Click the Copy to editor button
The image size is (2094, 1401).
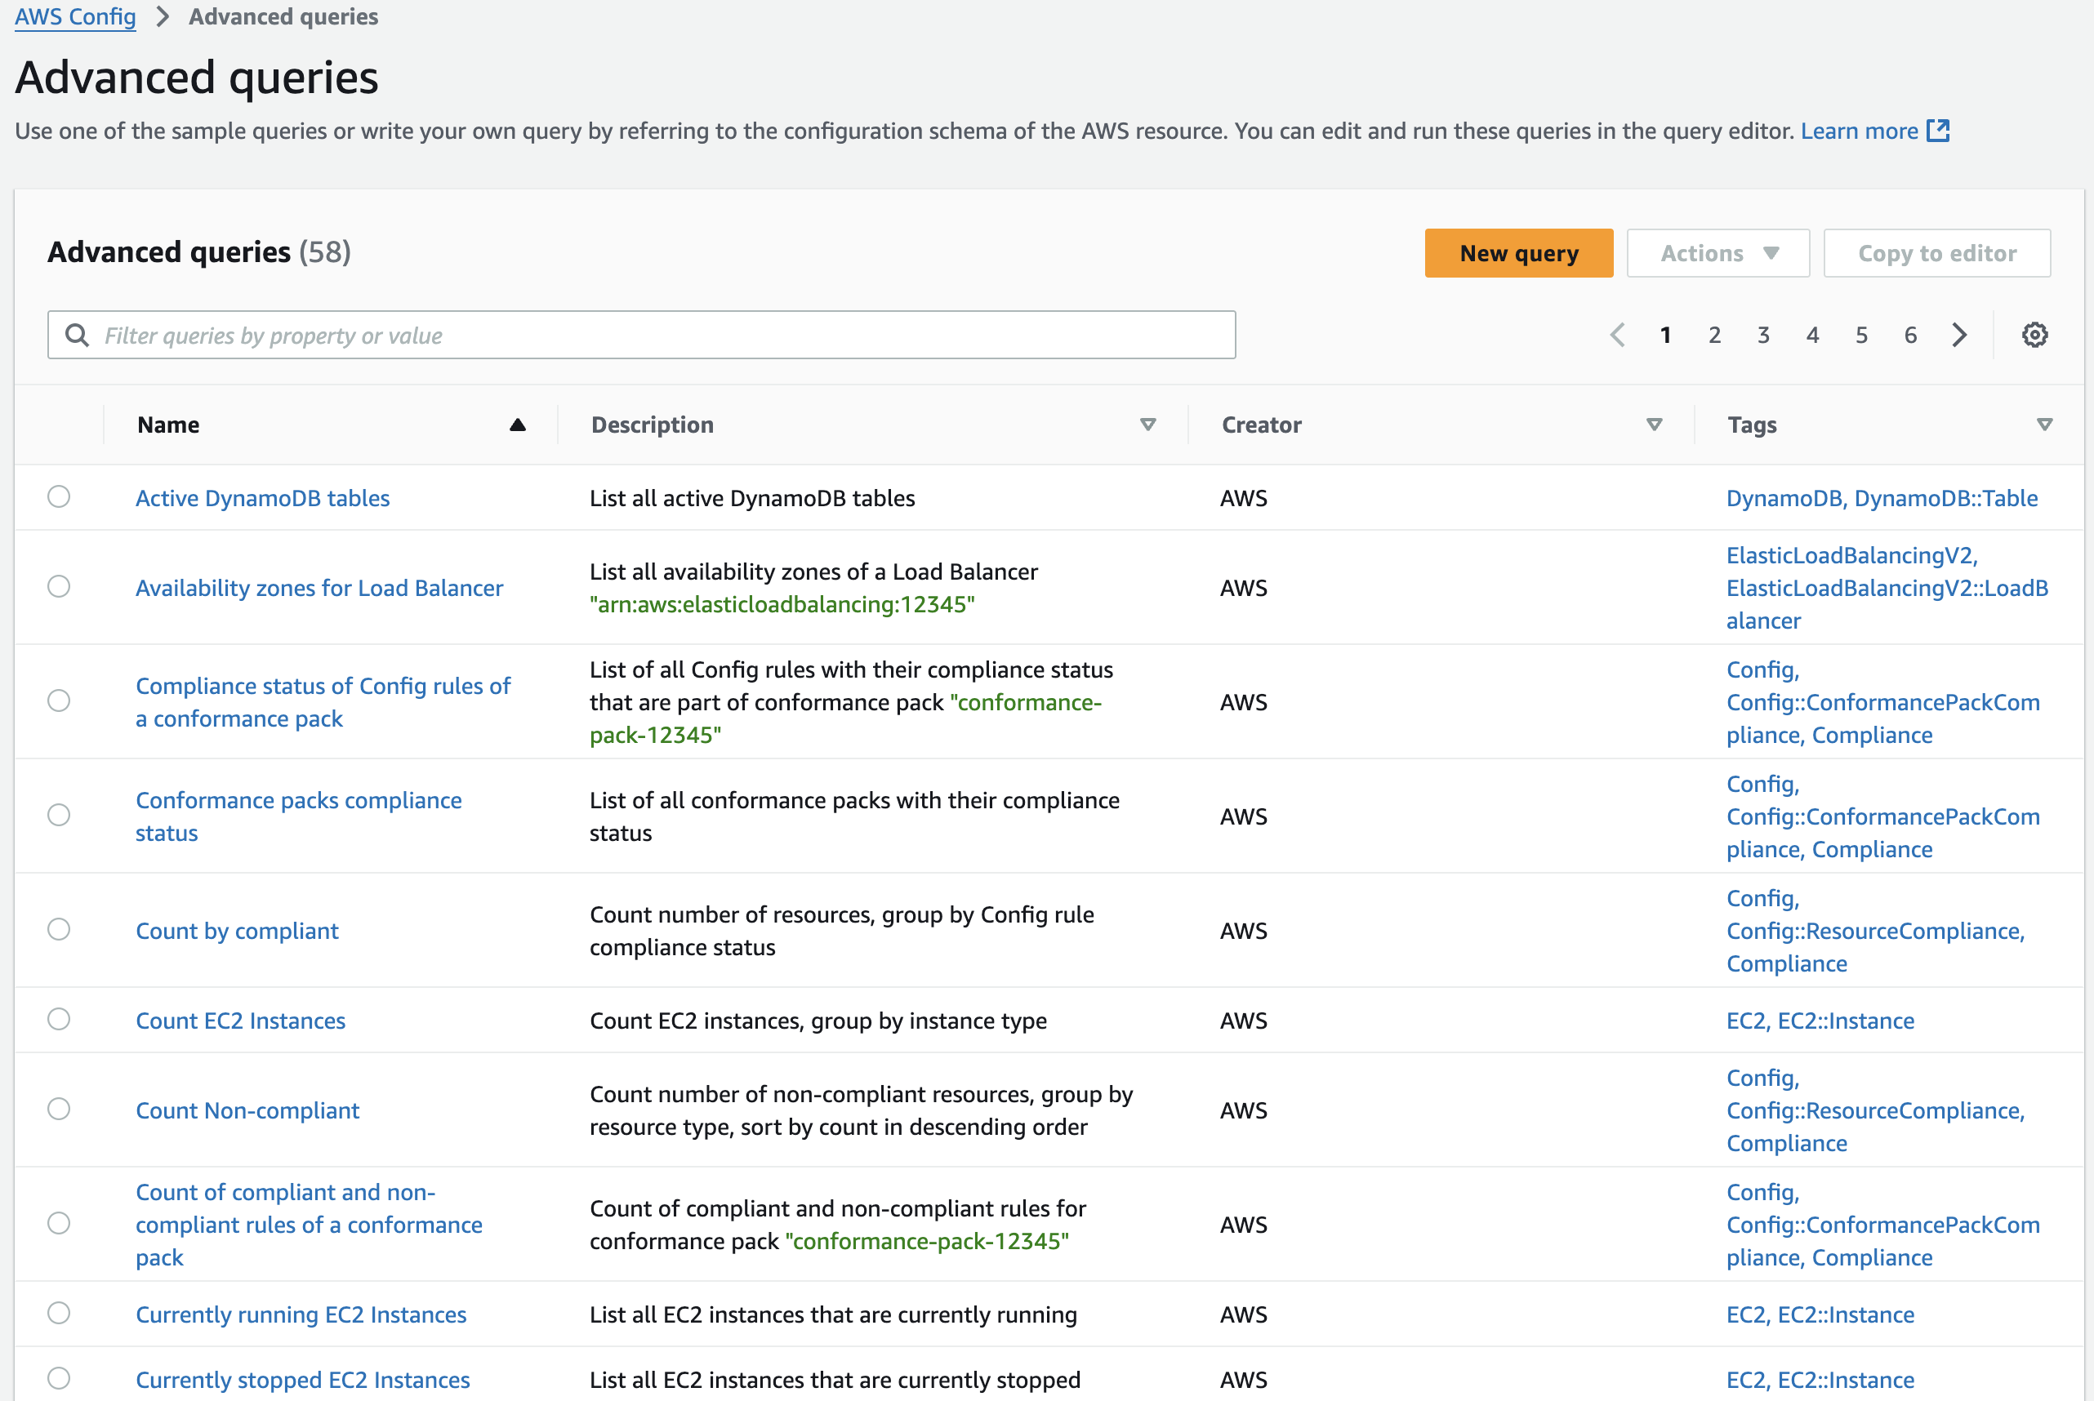click(x=1936, y=254)
